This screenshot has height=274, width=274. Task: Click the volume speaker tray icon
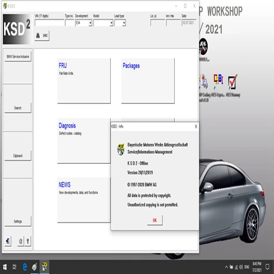pyautogui.click(x=241, y=267)
